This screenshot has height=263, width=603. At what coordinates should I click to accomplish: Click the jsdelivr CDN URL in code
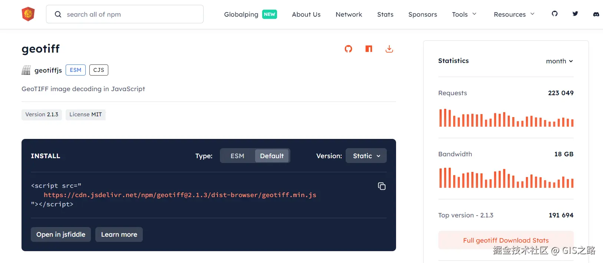pos(180,195)
